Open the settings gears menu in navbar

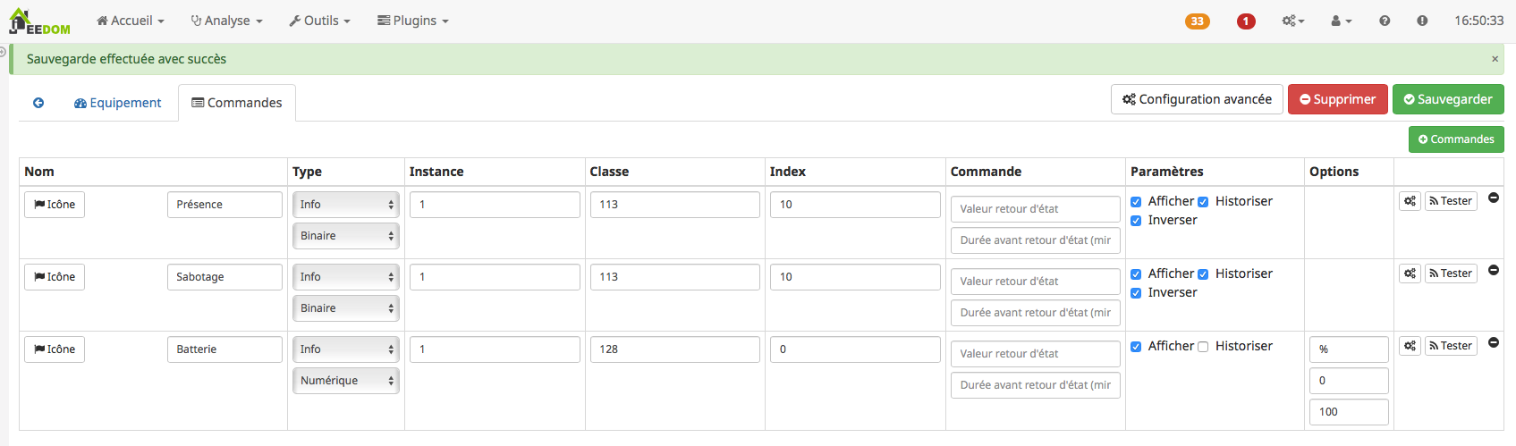tap(1293, 21)
